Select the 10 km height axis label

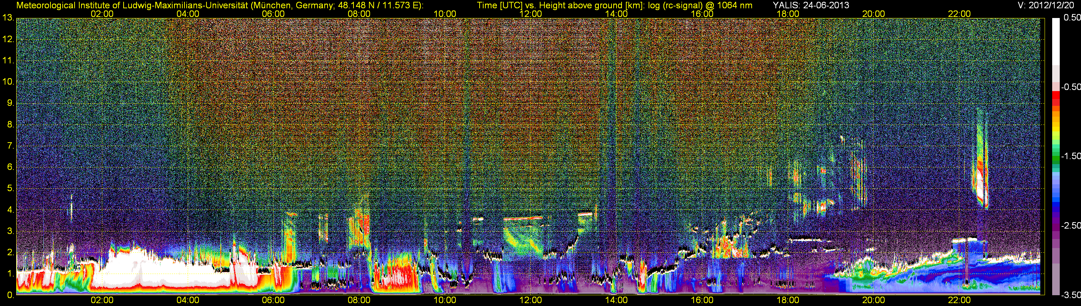coord(8,82)
